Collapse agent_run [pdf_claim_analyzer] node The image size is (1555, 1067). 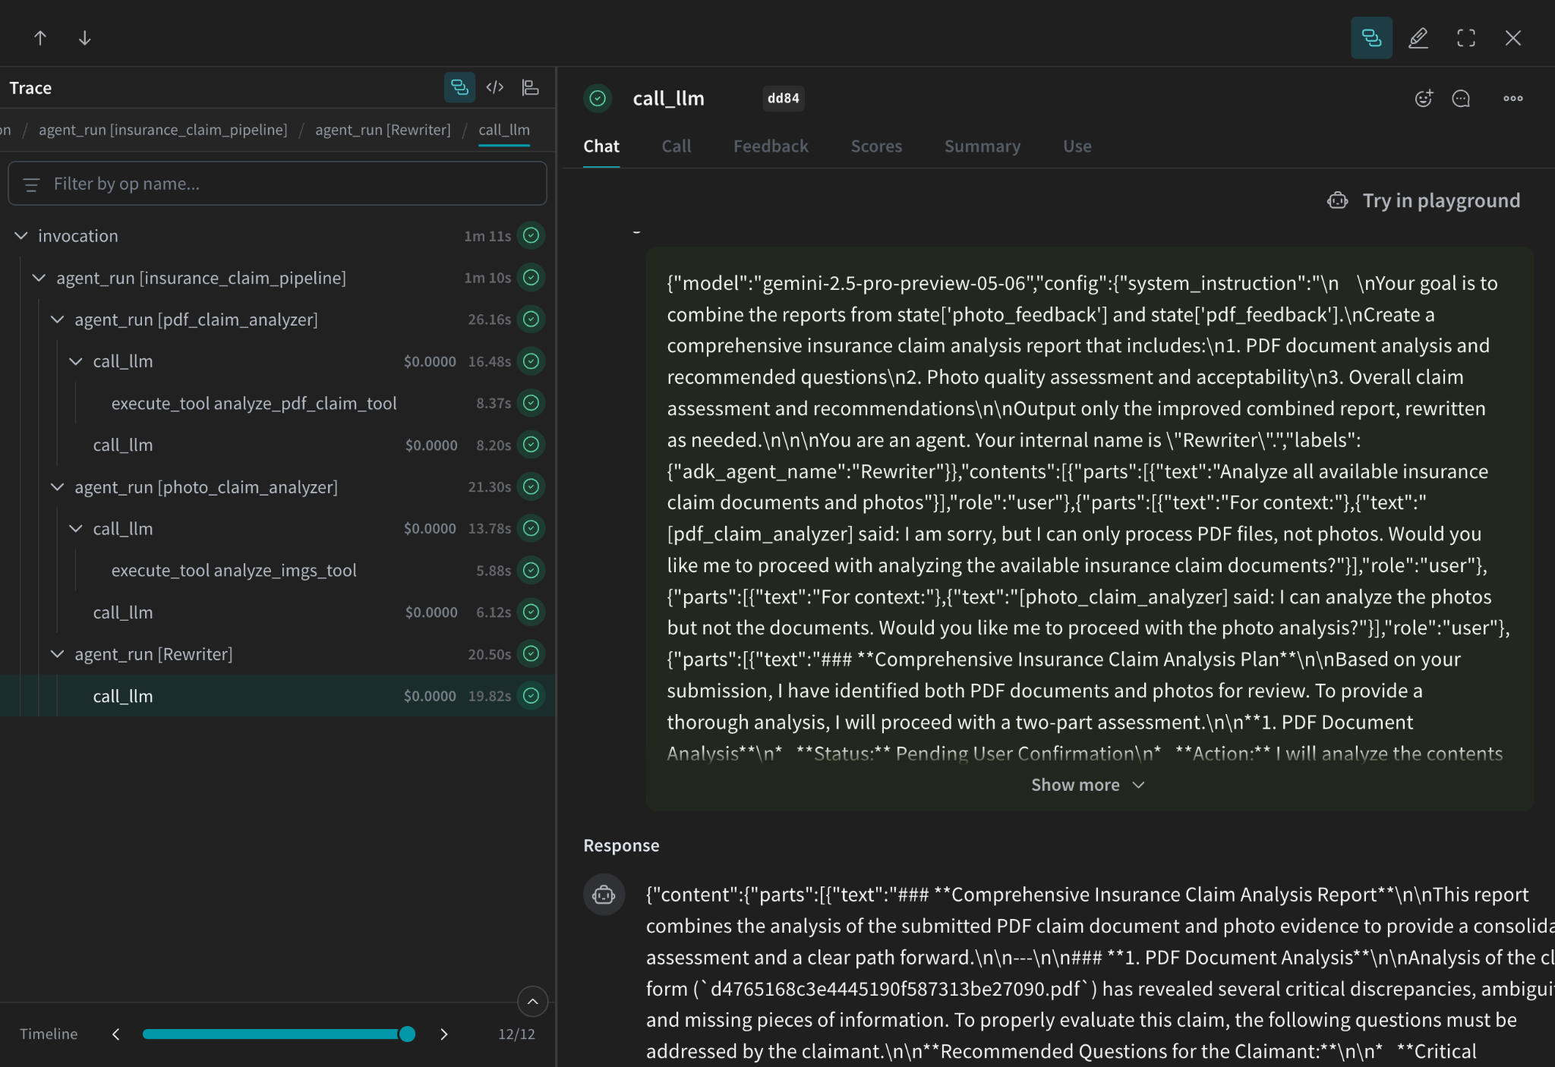click(x=58, y=319)
